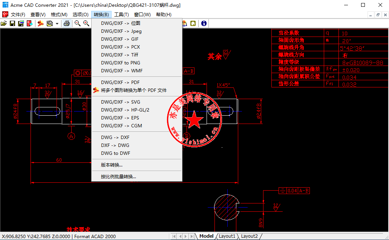
Task: Click the Help question book icon
Action: click(x=184, y=23)
